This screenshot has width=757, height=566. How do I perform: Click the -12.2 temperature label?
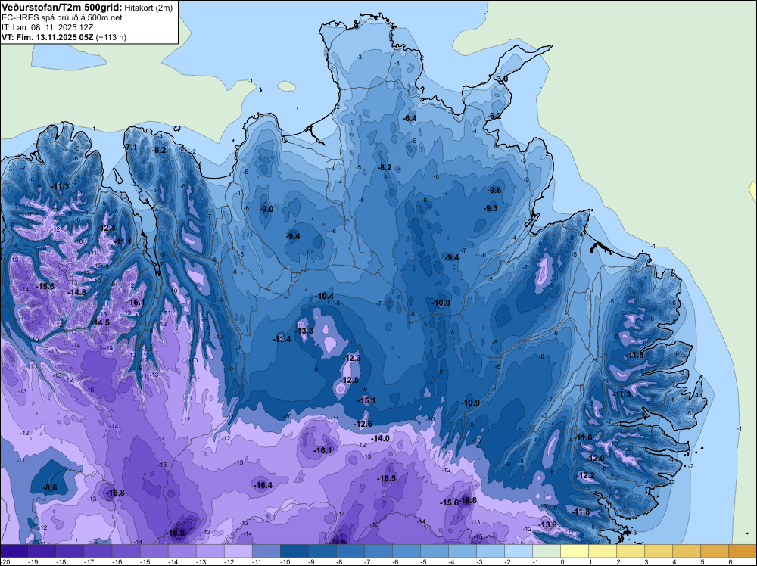586,475
